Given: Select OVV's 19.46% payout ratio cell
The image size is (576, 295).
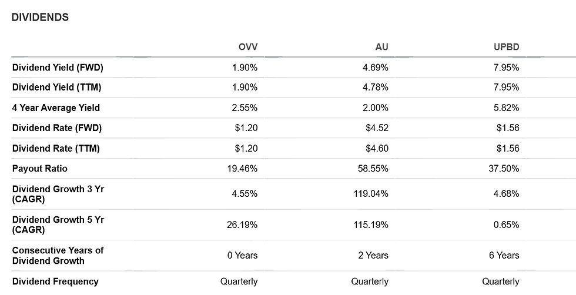Looking at the screenshot, I should (242, 169).
